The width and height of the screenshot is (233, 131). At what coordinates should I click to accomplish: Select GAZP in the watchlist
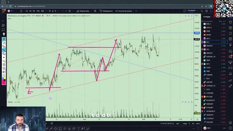(214, 68)
